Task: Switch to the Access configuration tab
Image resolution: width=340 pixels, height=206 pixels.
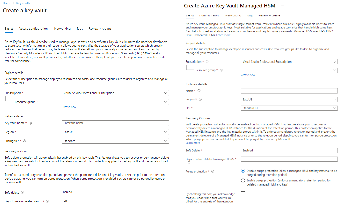Action: point(33,29)
